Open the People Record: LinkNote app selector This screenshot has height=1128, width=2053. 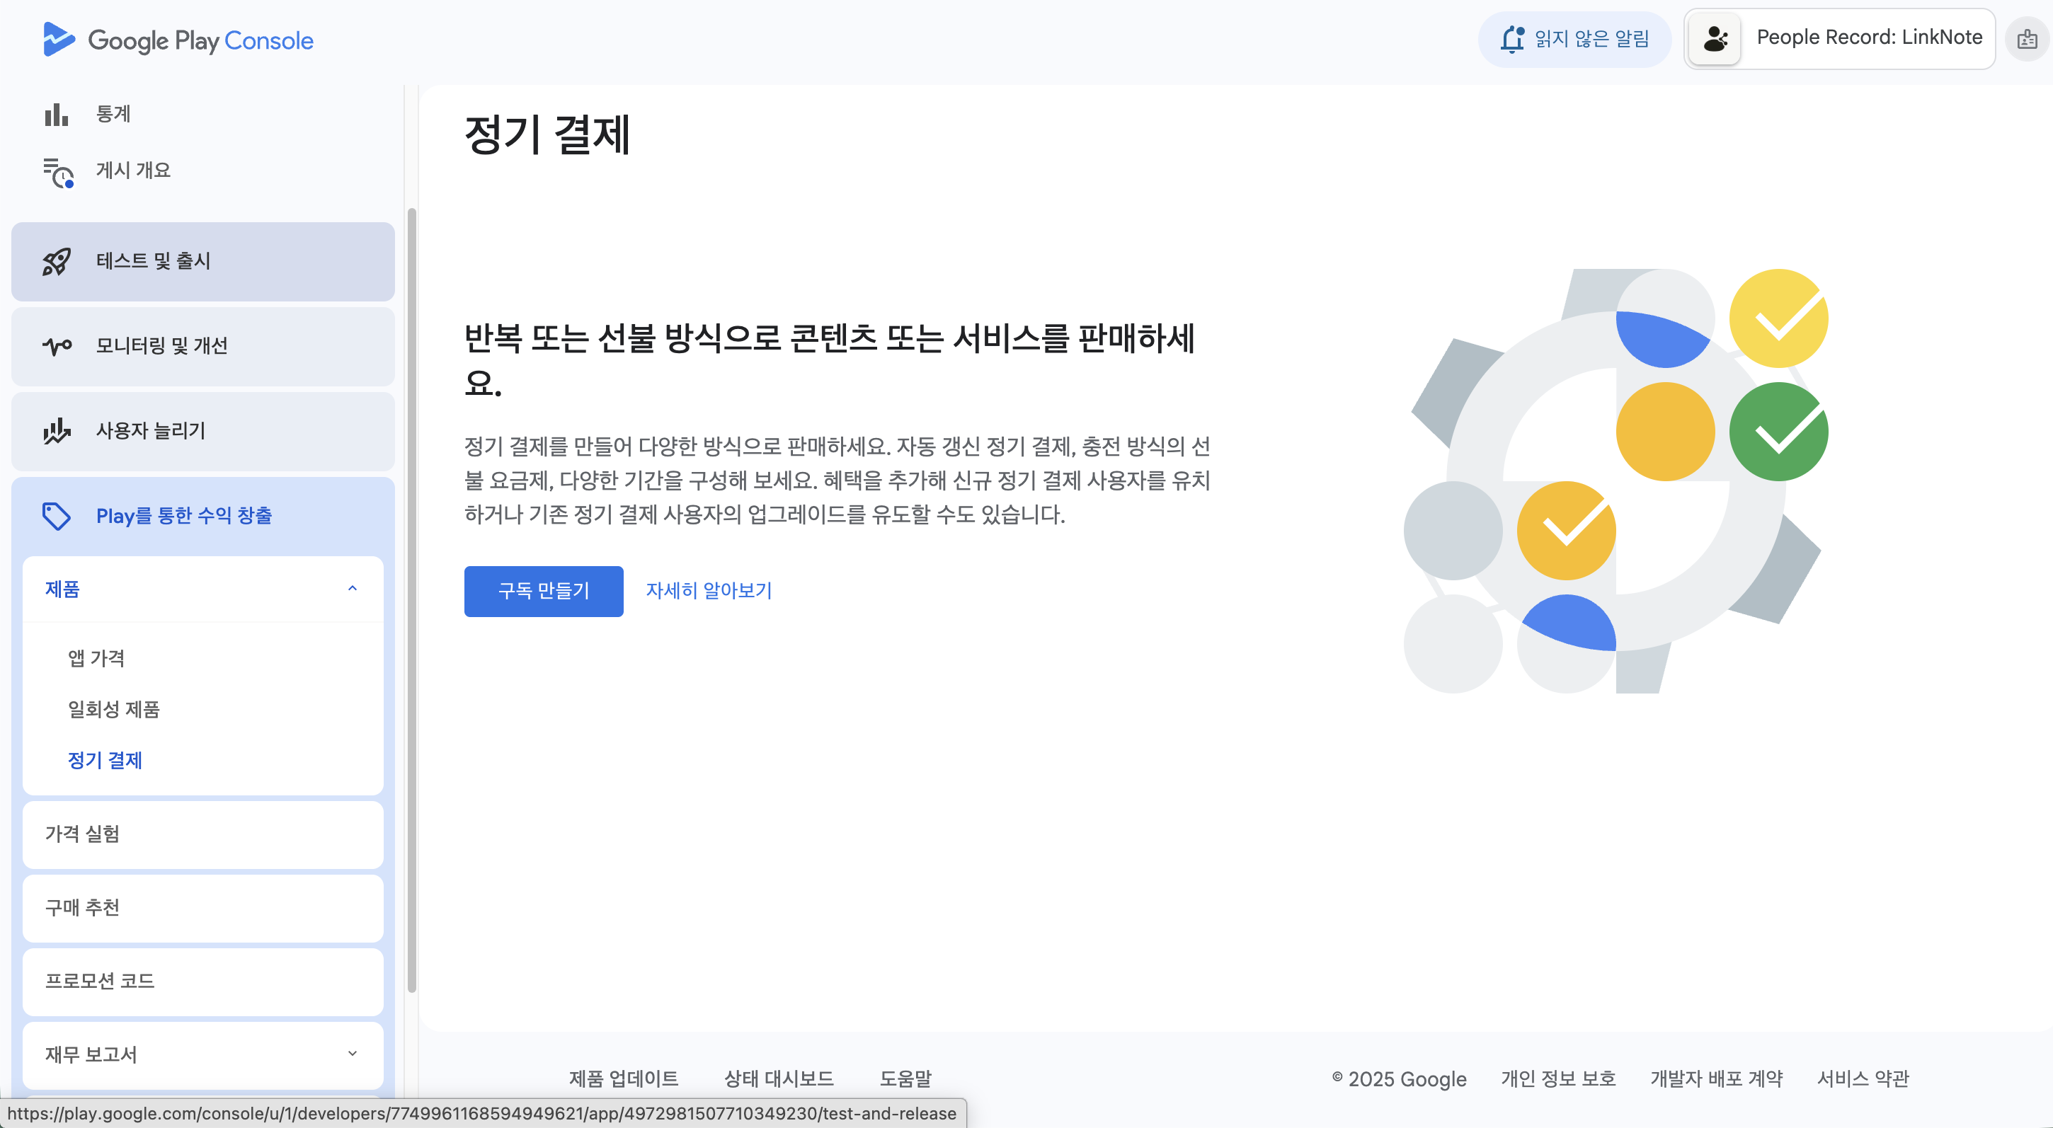[x=1838, y=38]
